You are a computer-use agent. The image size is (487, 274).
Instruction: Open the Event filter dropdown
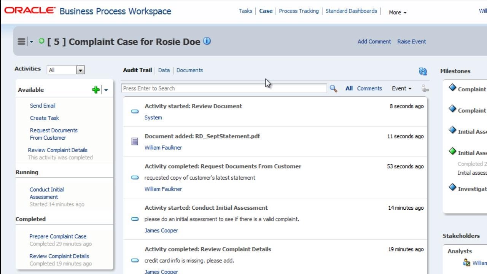click(x=401, y=88)
